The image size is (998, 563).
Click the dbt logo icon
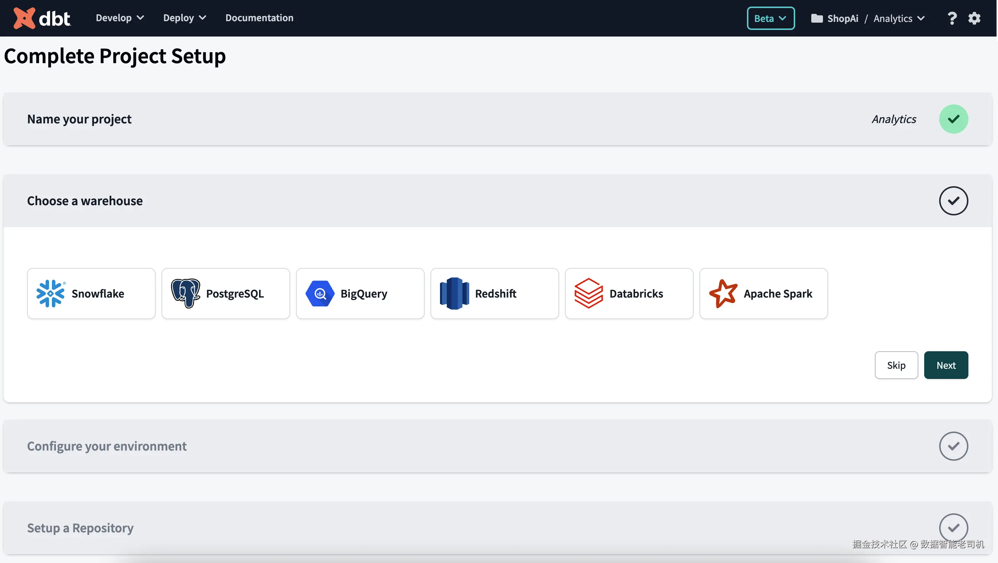pos(24,18)
